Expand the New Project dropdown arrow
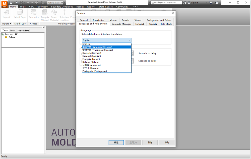 click(x=14, y=3)
